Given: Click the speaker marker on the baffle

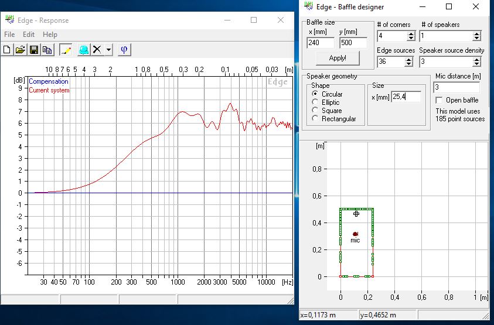Looking at the screenshot, I should pyautogui.click(x=356, y=214).
